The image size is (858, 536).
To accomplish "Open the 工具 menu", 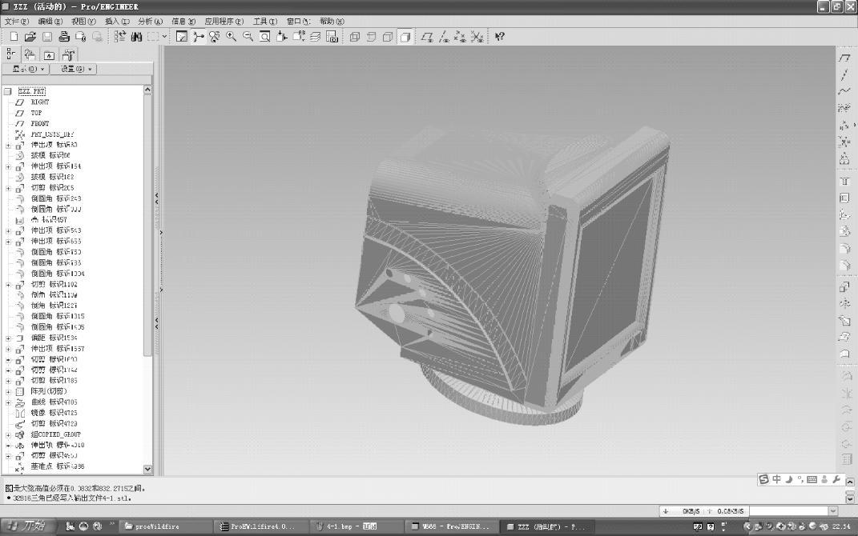I will tap(265, 22).
